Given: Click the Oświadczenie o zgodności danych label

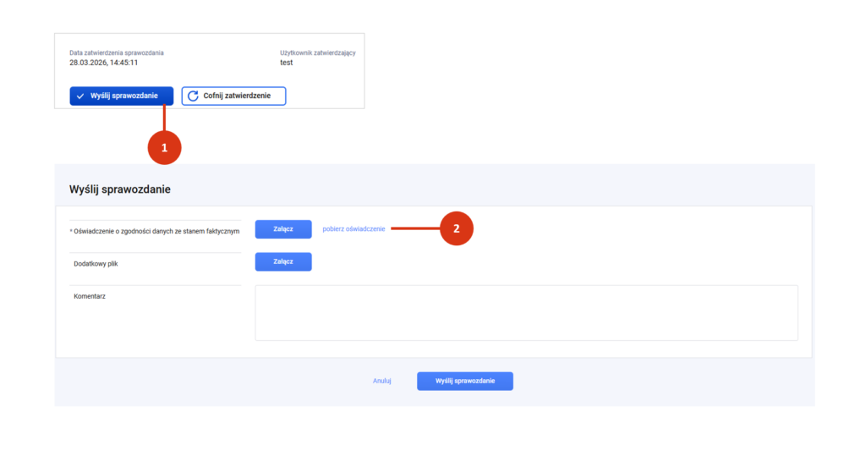Looking at the screenshot, I should [x=157, y=231].
